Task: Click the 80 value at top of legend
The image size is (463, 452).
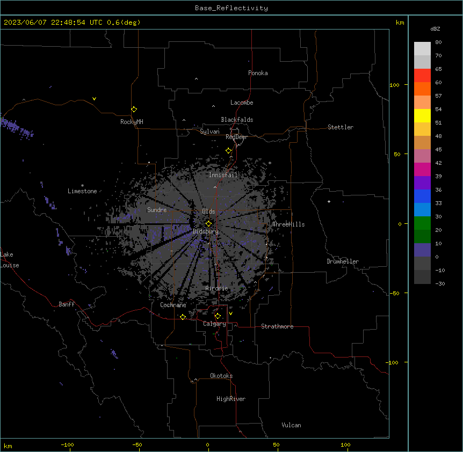Action: point(438,42)
